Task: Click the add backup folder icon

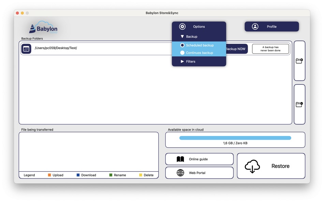Action: click(x=299, y=61)
